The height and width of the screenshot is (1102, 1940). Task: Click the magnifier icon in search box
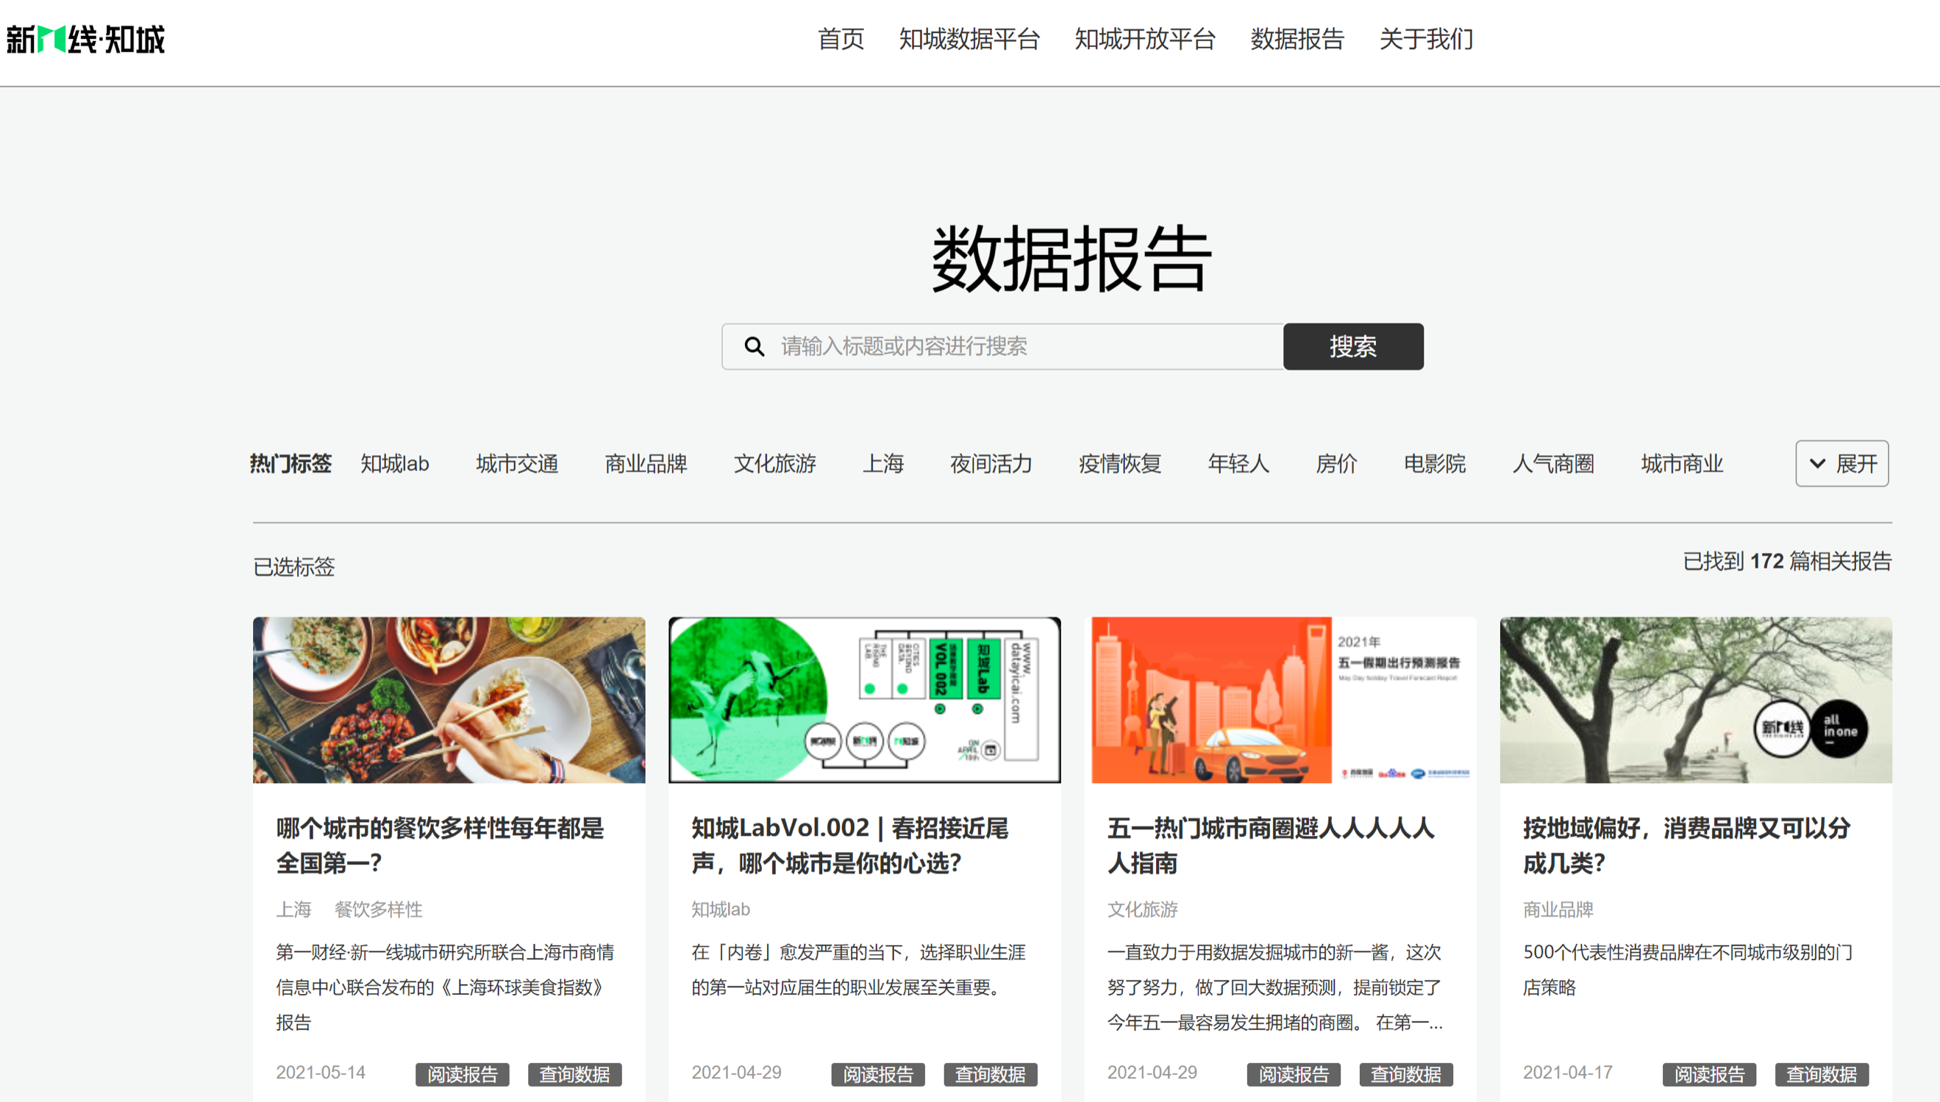coord(754,347)
